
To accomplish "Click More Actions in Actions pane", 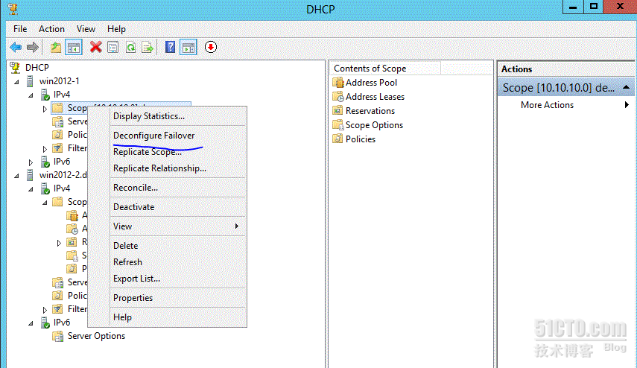I will point(547,105).
